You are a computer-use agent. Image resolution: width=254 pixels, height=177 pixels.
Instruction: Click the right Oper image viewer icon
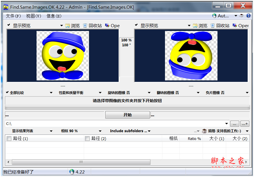[235, 25]
